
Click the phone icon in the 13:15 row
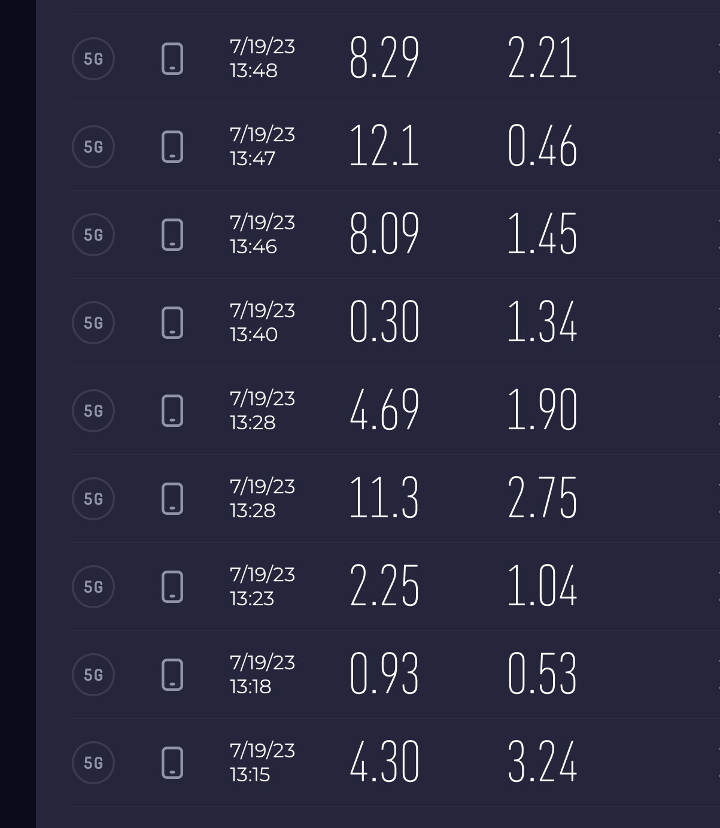pyautogui.click(x=172, y=763)
